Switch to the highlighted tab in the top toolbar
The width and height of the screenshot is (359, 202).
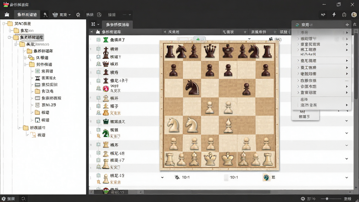27,15
